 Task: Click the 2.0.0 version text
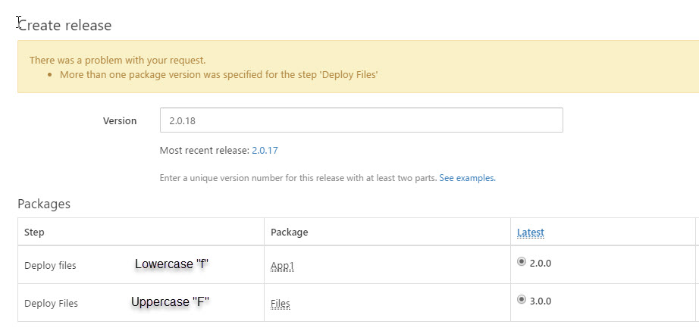pos(541,264)
